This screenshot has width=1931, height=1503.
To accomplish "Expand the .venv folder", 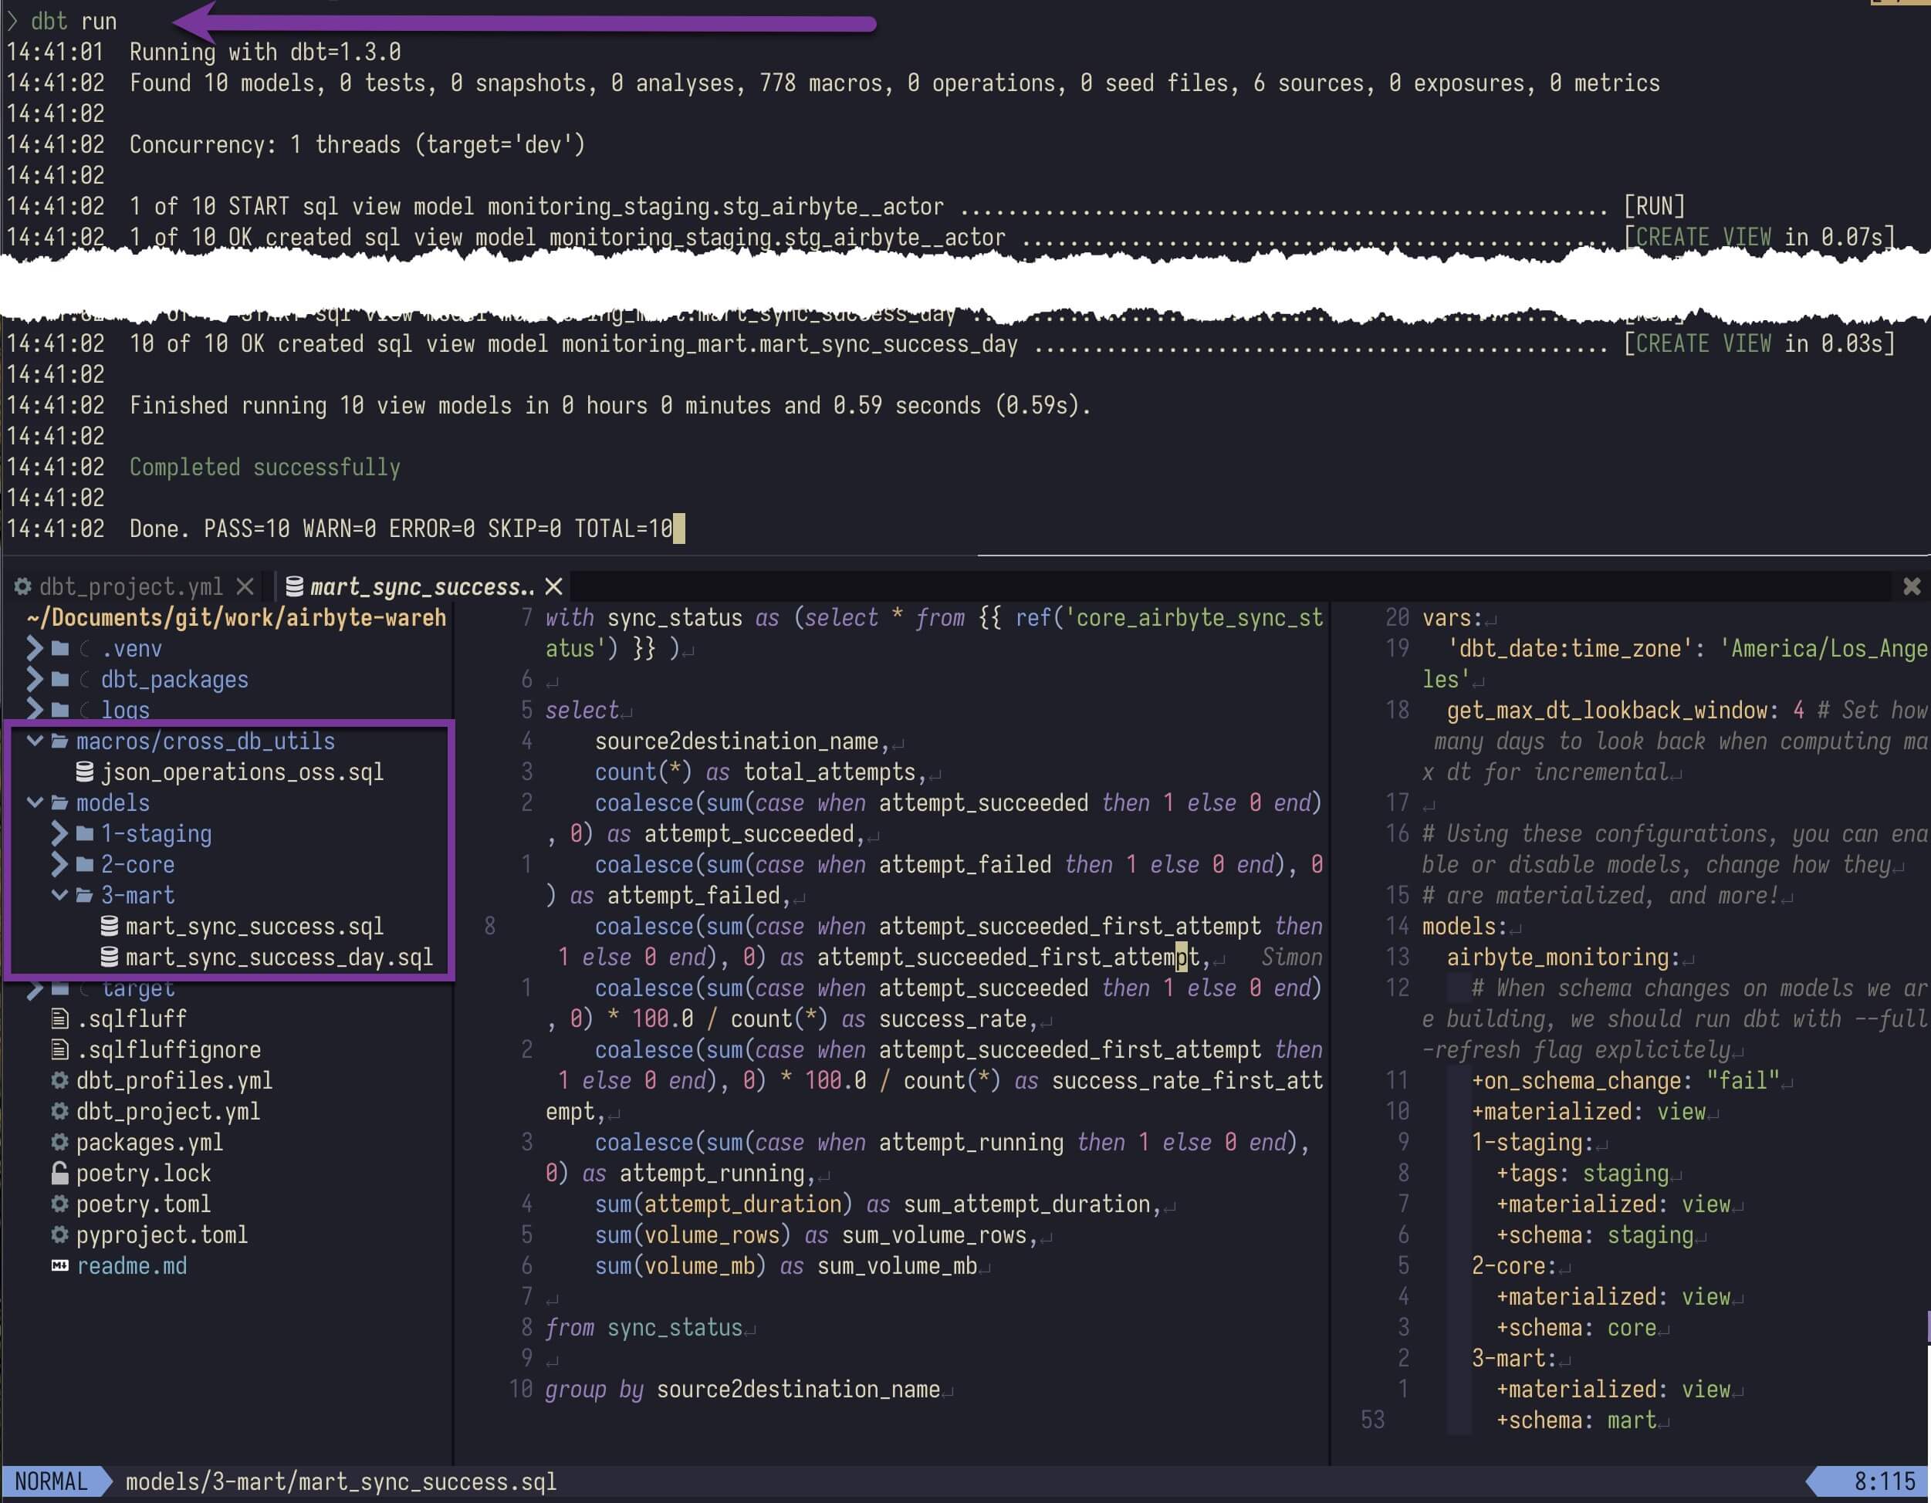I will coord(35,648).
